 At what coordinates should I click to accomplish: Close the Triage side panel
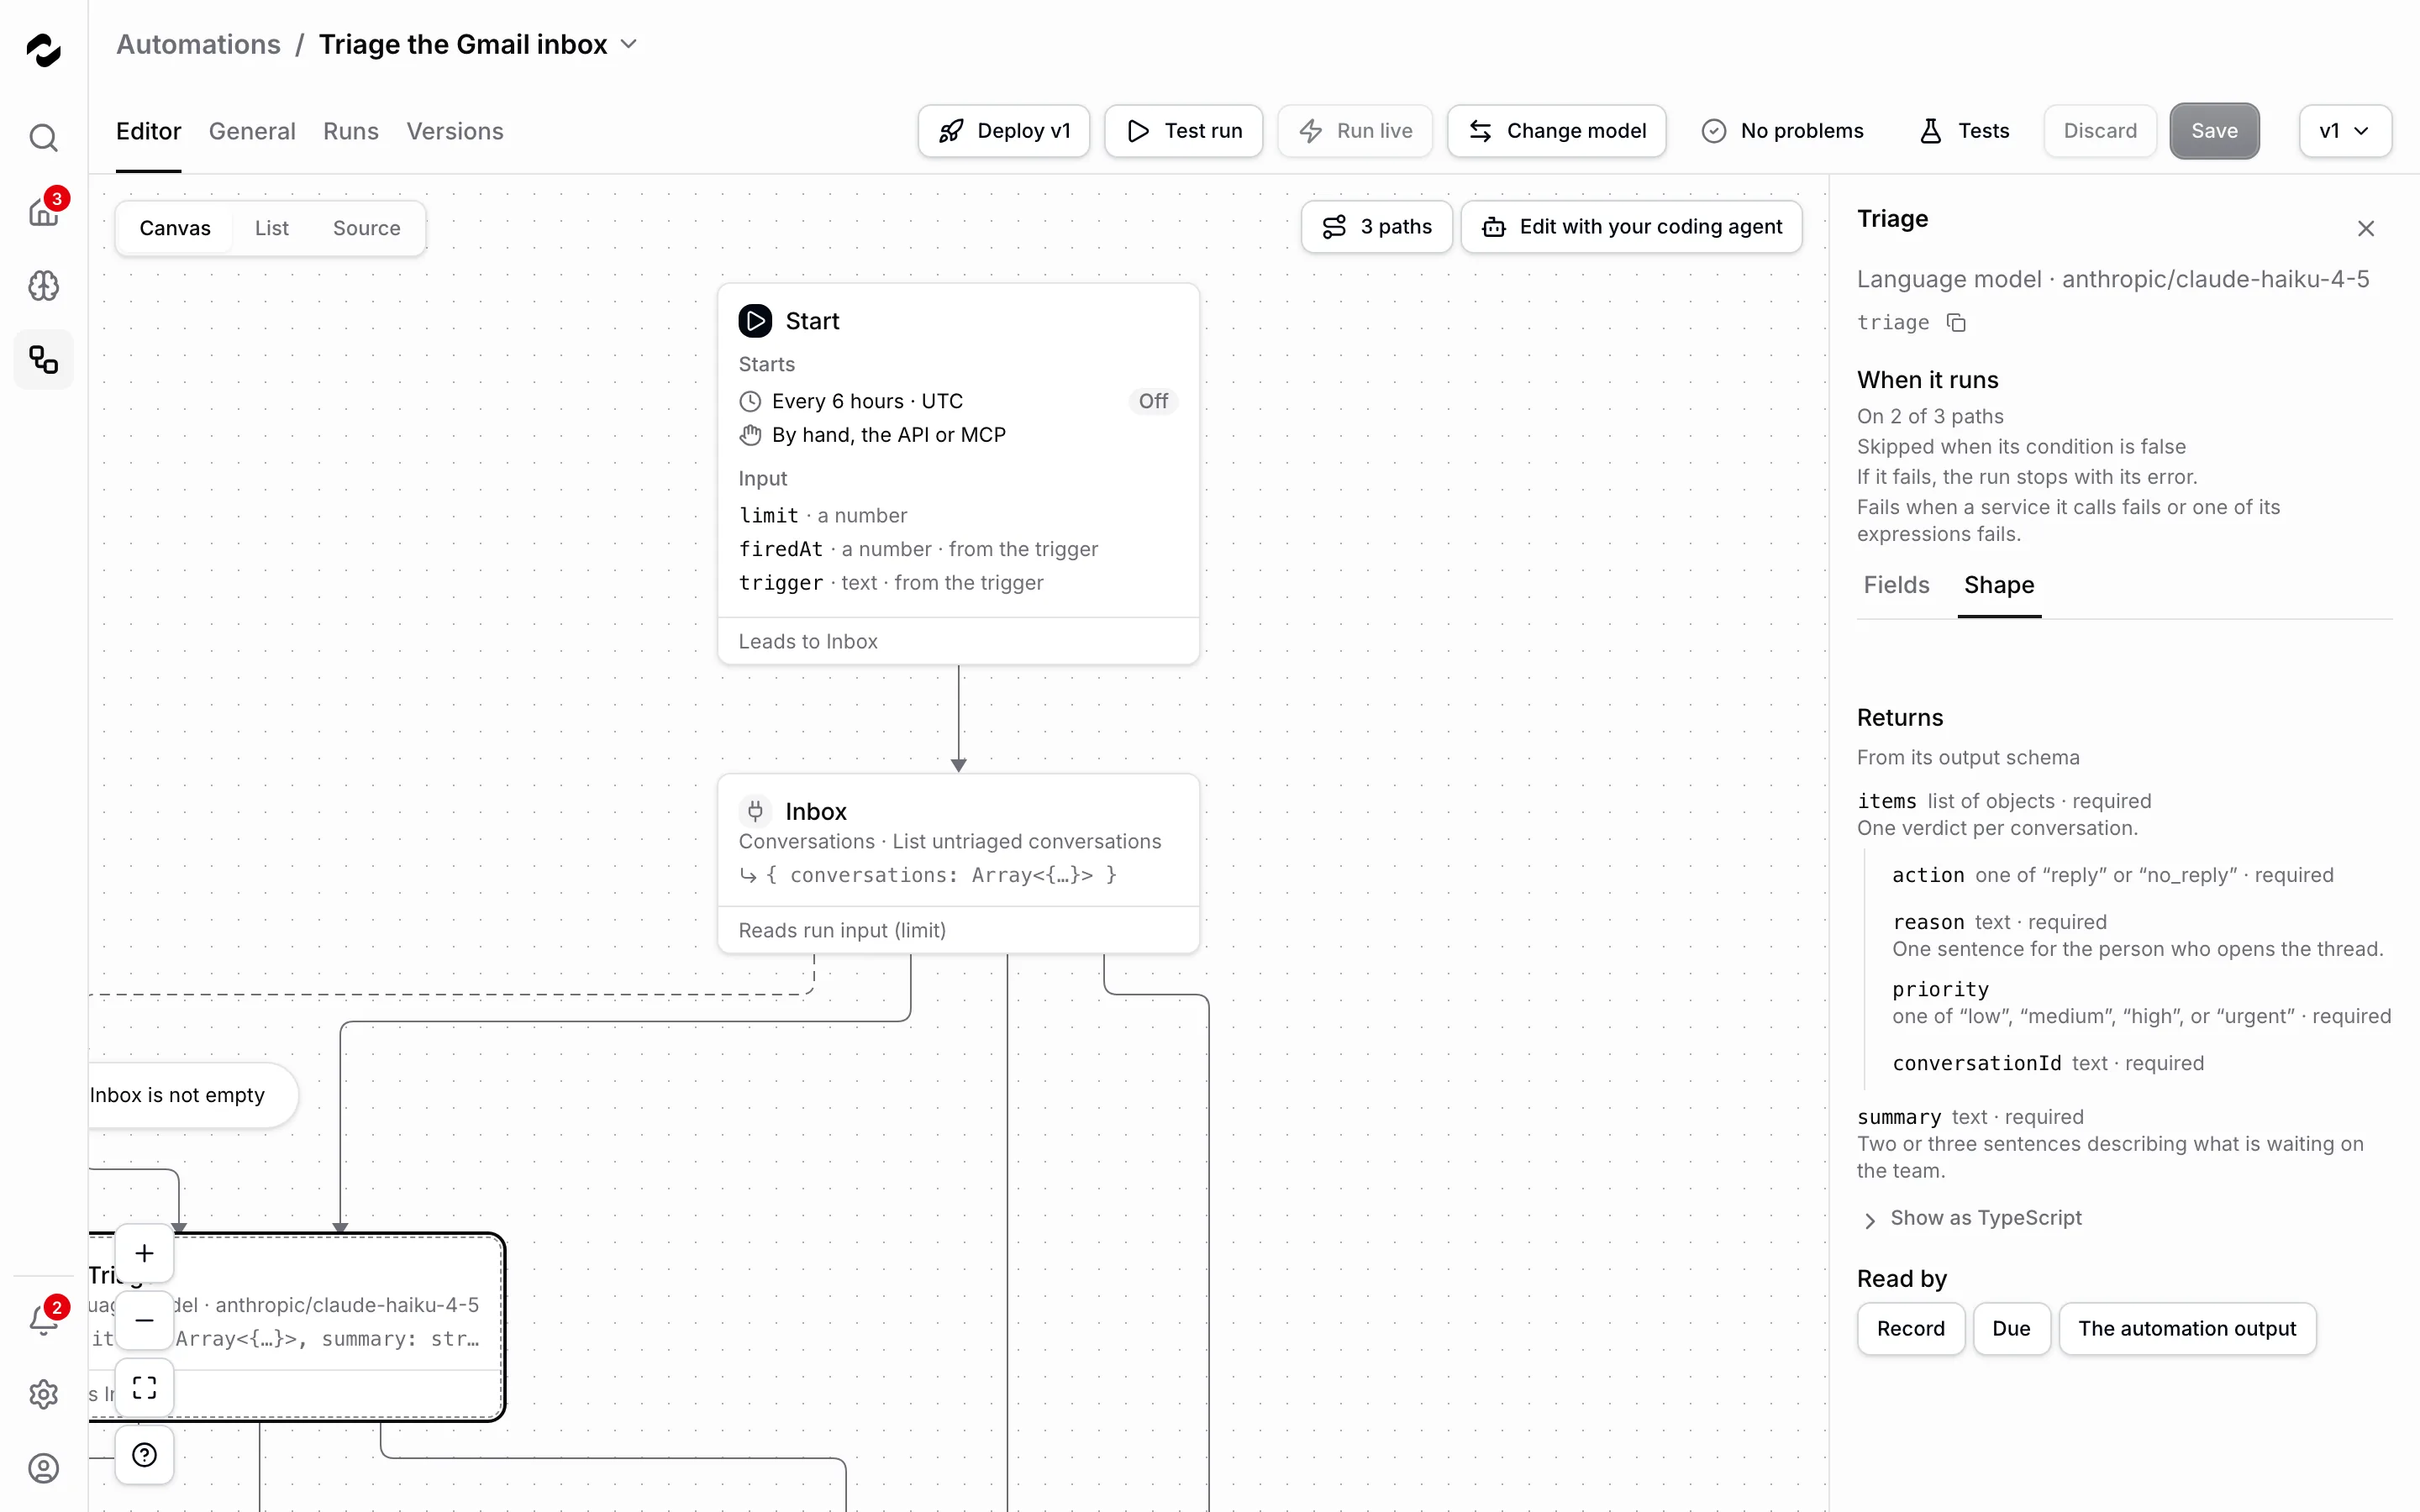point(2365,228)
